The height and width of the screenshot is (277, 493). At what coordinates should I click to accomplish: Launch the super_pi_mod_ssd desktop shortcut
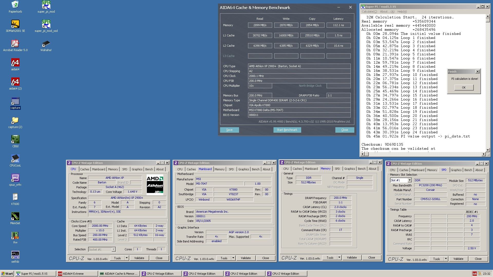pos(46,26)
